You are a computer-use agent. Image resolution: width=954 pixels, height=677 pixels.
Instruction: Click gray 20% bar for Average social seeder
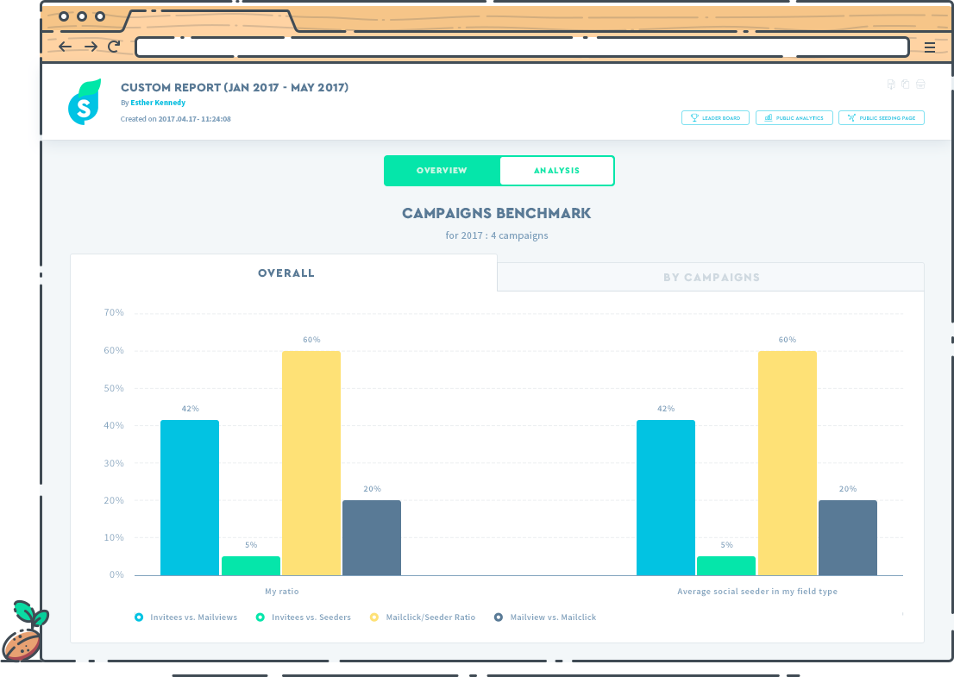point(848,537)
